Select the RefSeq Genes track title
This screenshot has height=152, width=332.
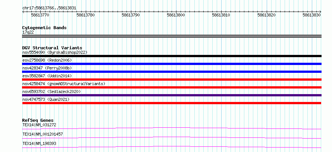(38, 120)
